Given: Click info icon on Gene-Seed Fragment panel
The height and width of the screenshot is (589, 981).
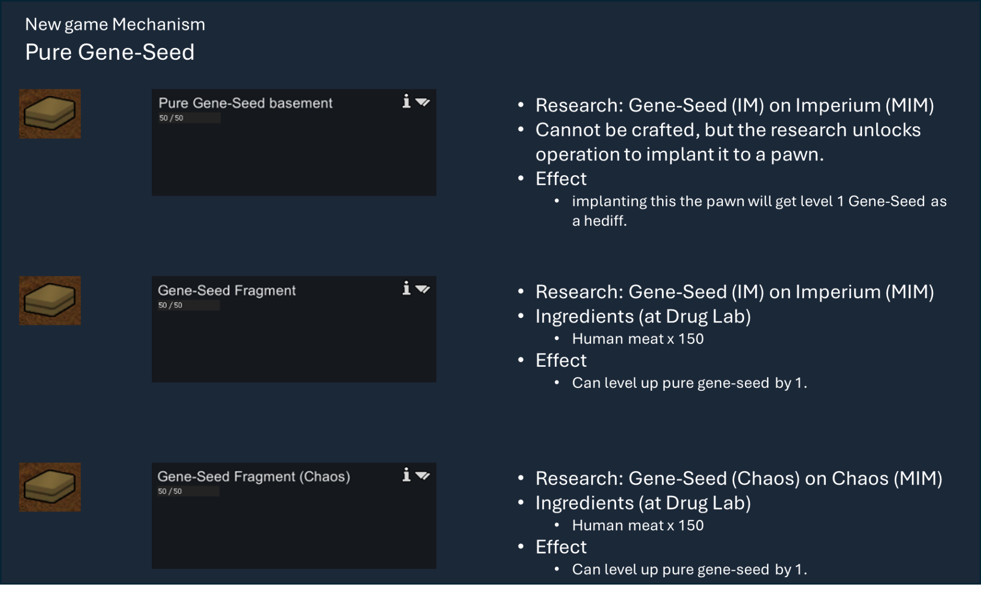Looking at the screenshot, I should [406, 288].
